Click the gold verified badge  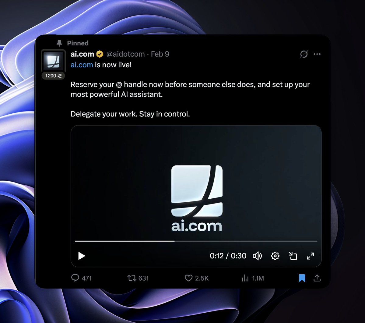(x=100, y=54)
